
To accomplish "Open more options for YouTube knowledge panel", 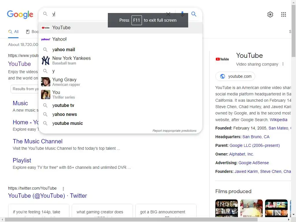I will point(283,64).
